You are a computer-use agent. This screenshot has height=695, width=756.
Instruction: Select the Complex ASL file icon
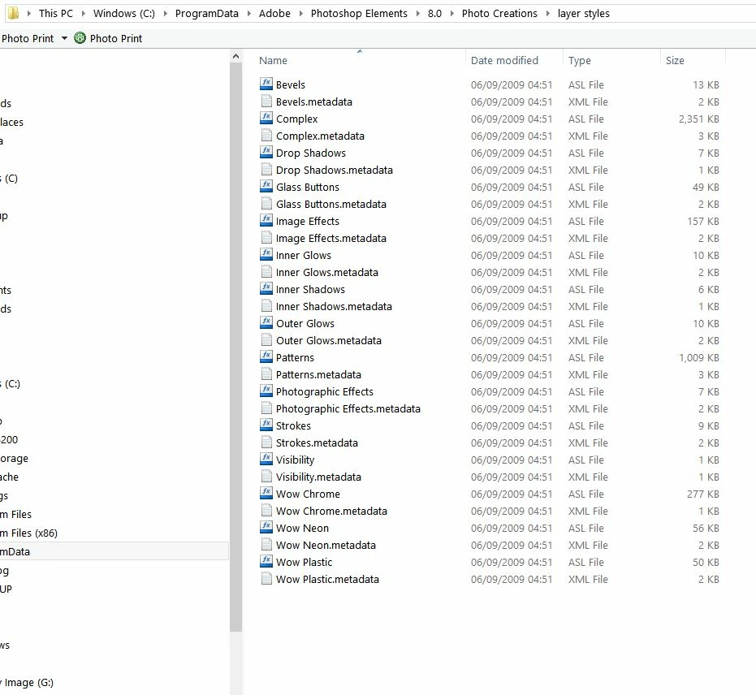click(266, 118)
